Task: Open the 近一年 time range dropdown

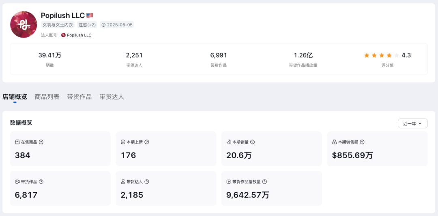Action: click(x=412, y=123)
